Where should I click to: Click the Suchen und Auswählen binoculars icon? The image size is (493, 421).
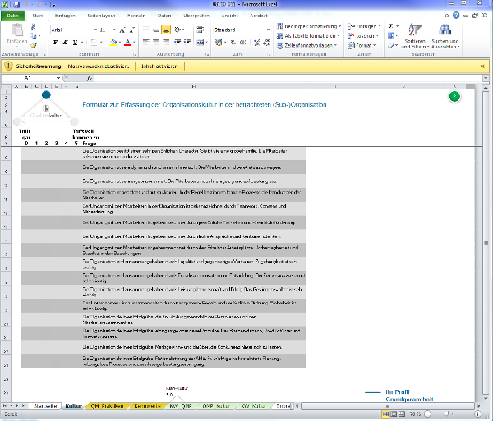[x=445, y=34]
